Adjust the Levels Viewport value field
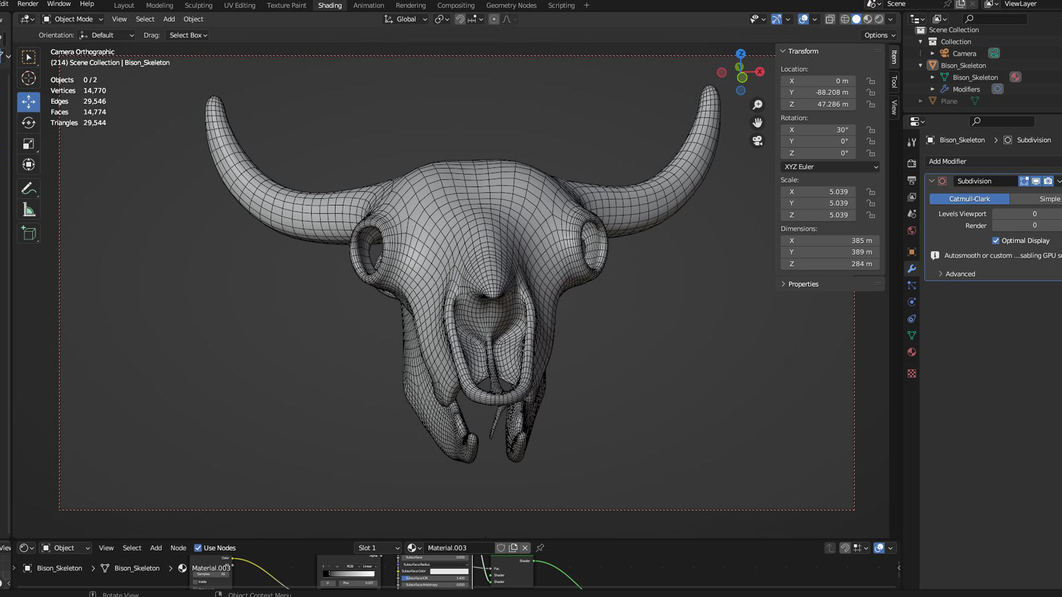 [x=1027, y=214]
